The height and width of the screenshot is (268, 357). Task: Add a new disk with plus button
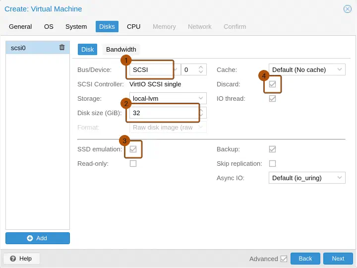click(38, 238)
